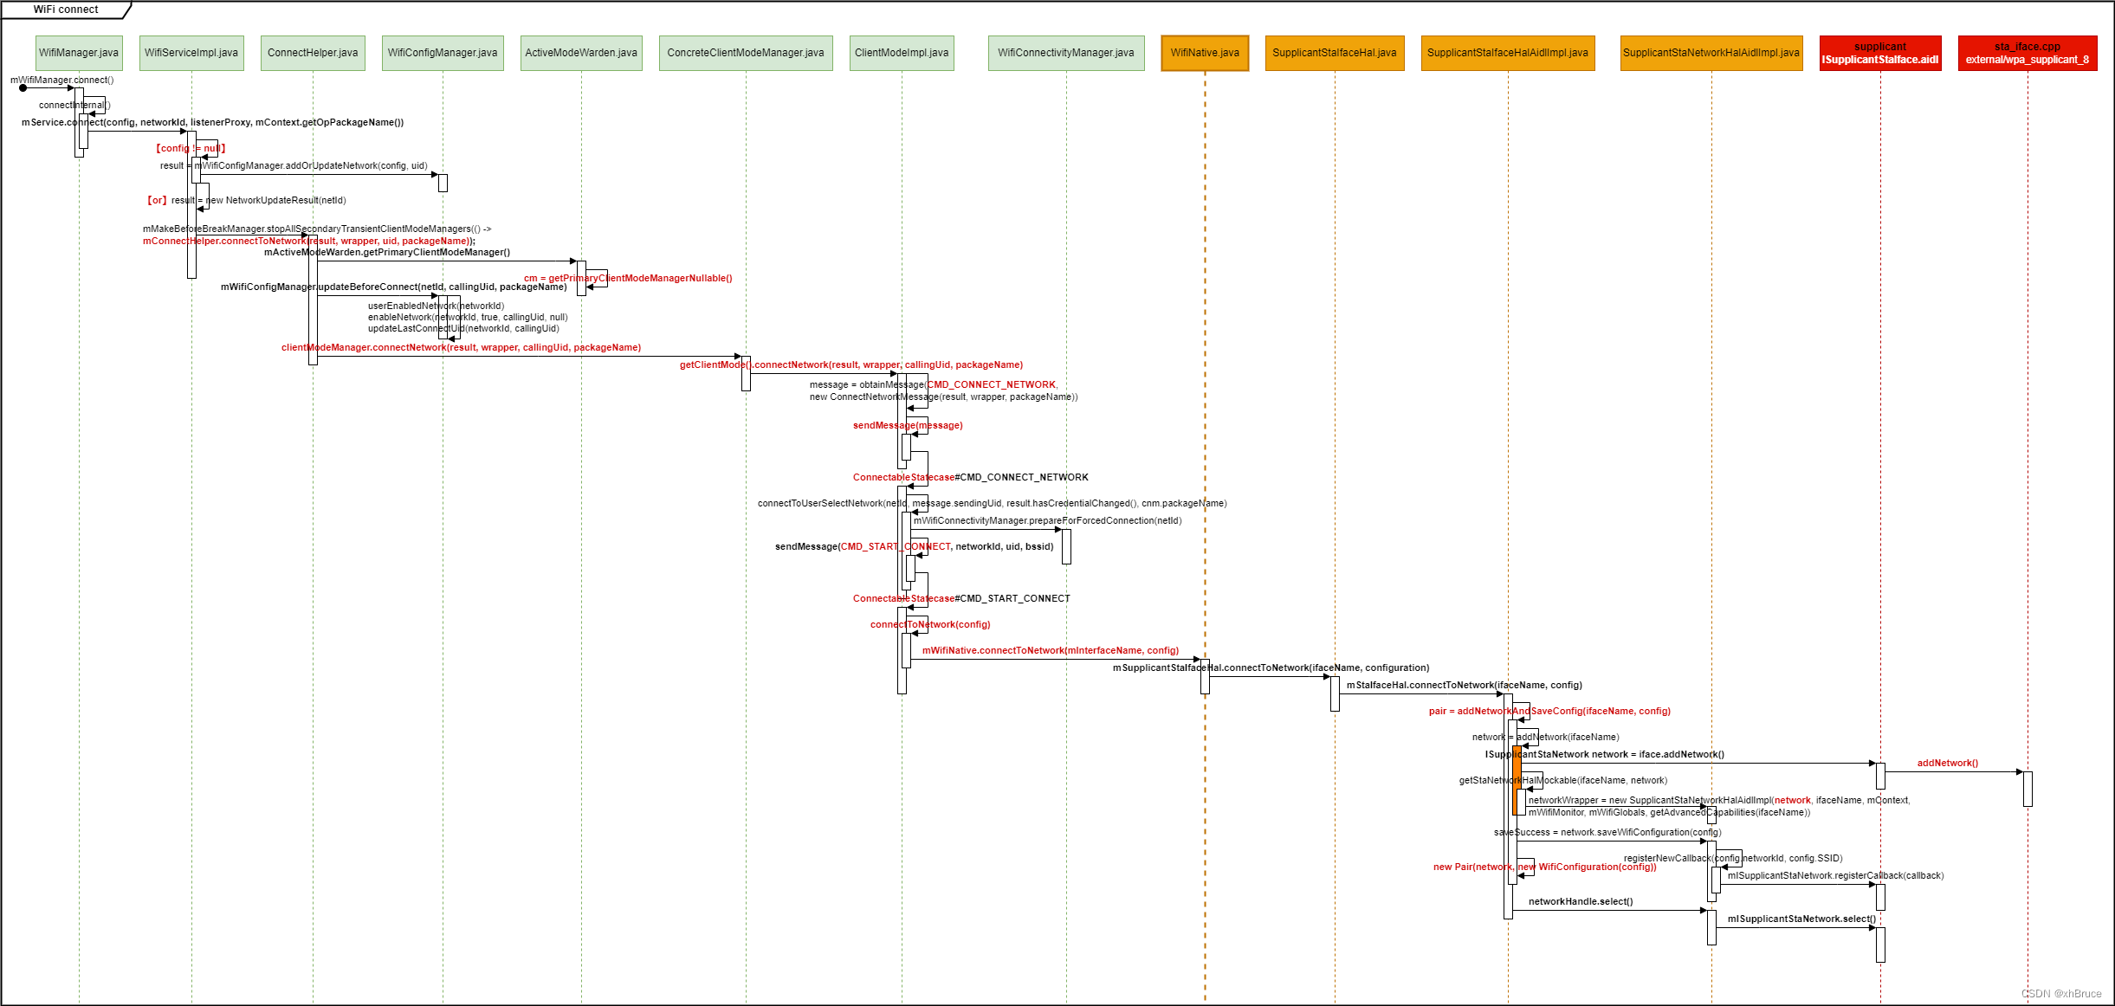This screenshot has width=2115, height=1006.
Task: Select 'mWifiConnectivityManager.prepareForForcedConnection(netId)' label
Action: pos(1047,520)
